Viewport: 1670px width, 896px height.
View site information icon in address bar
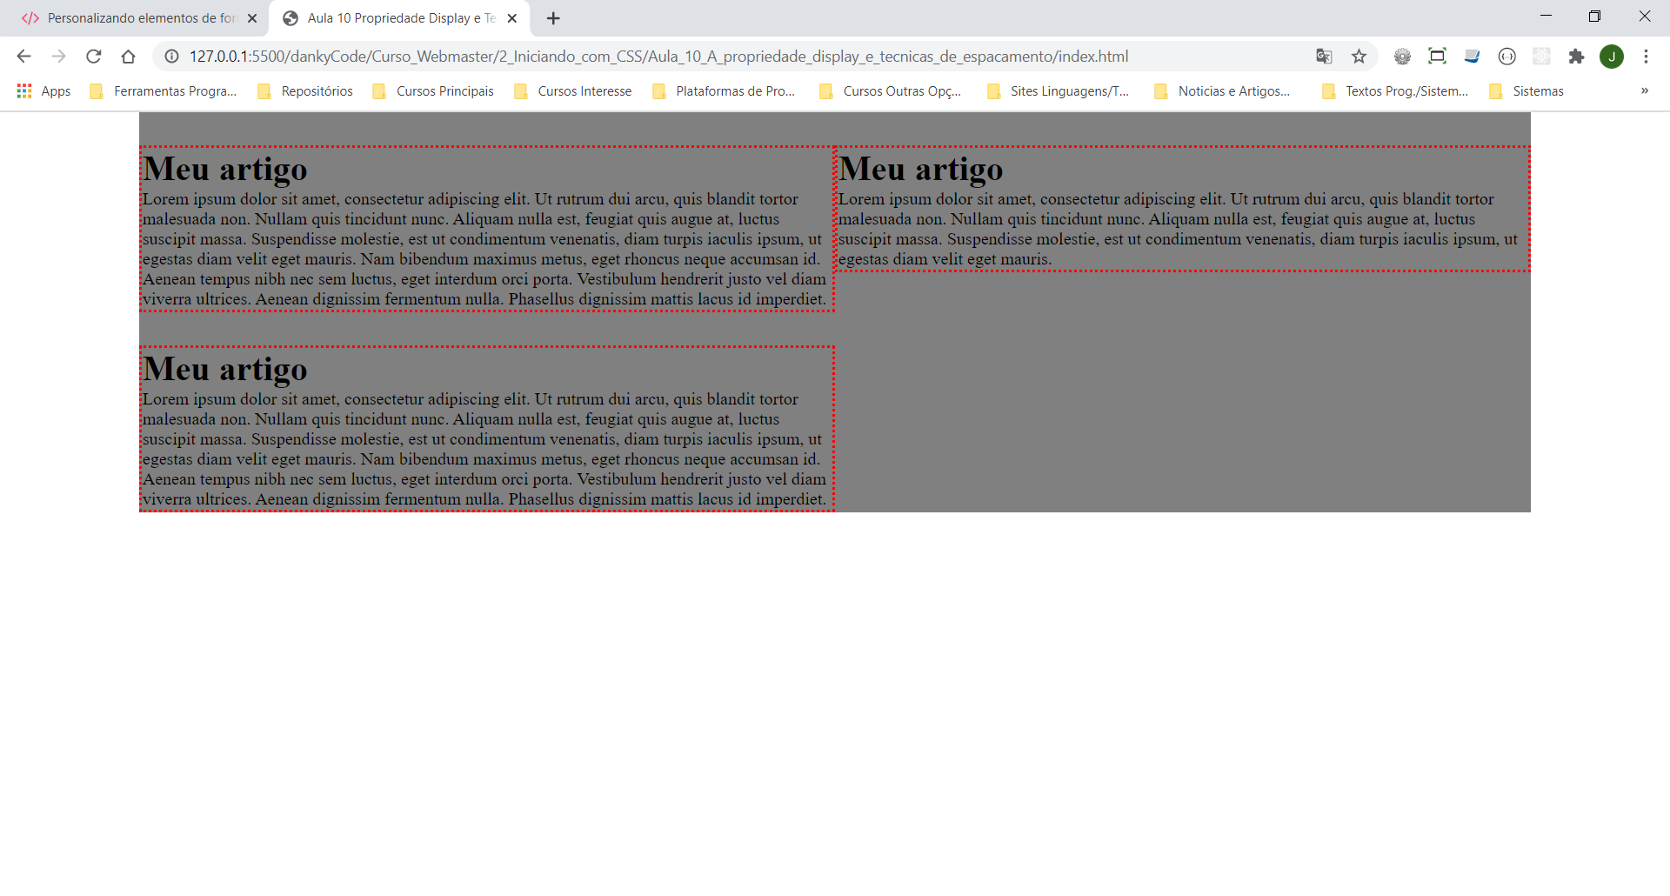[172, 57]
